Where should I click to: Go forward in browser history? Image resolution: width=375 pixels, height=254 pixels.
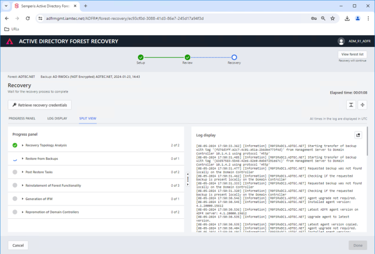pyautogui.click(x=17, y=18)
